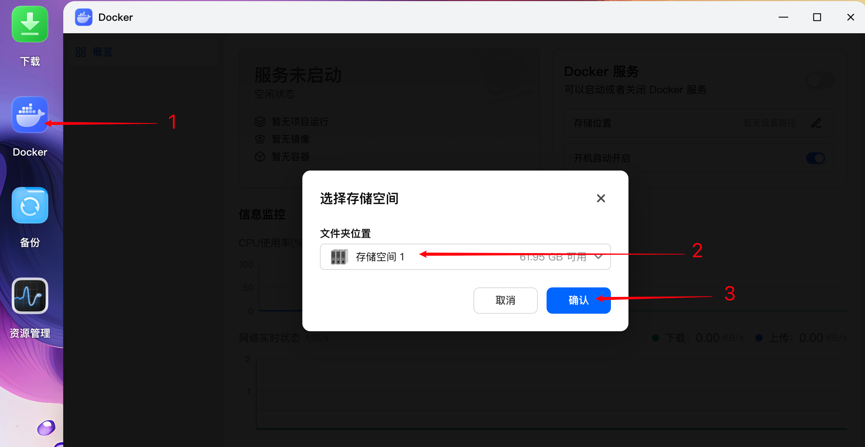
Task: Click the 选择存储空间 dialog title
Action: [x=359, y=198]
